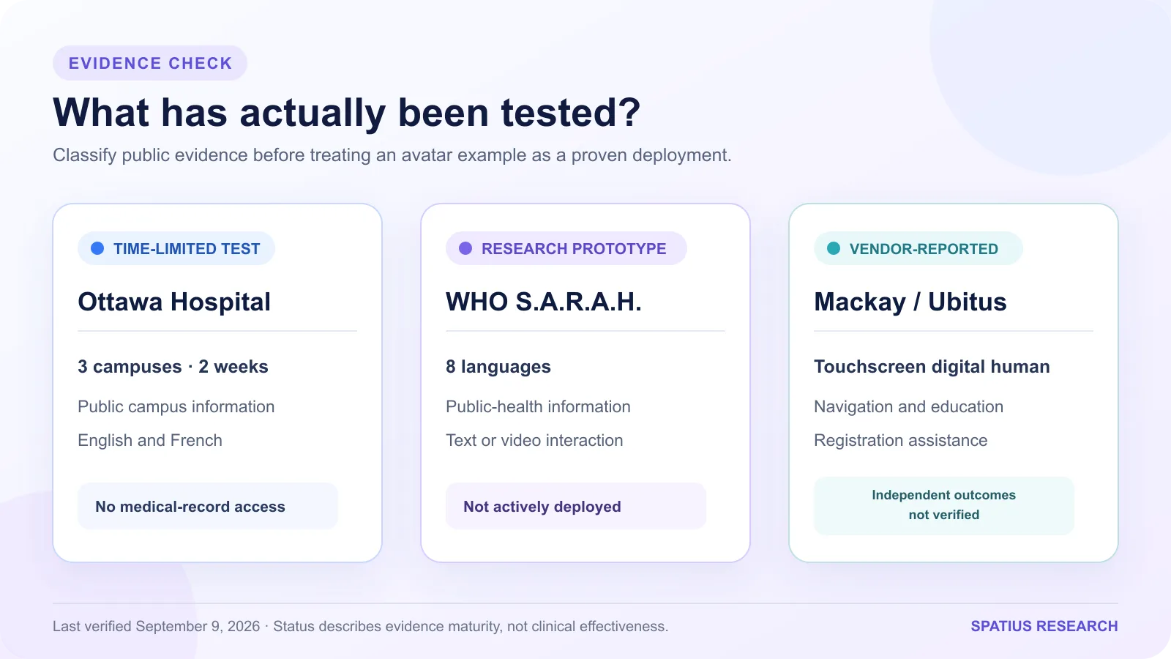Select the Ottawa Hospital card heading
Viewport: 1171px width, 659px height.
(x=174, y=302)
